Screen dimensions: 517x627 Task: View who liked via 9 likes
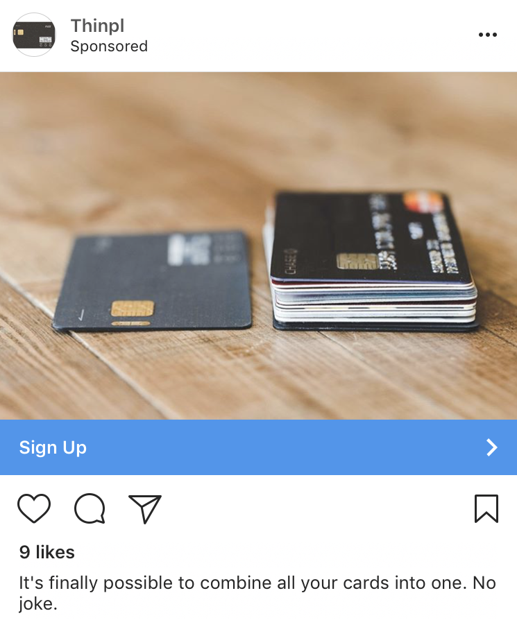click(x=46, y=552)
